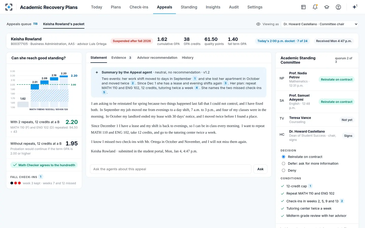Click the NP avatar for Prof. Nadia Petrov
Screen dimensions: 365x228
click(282, 78)
